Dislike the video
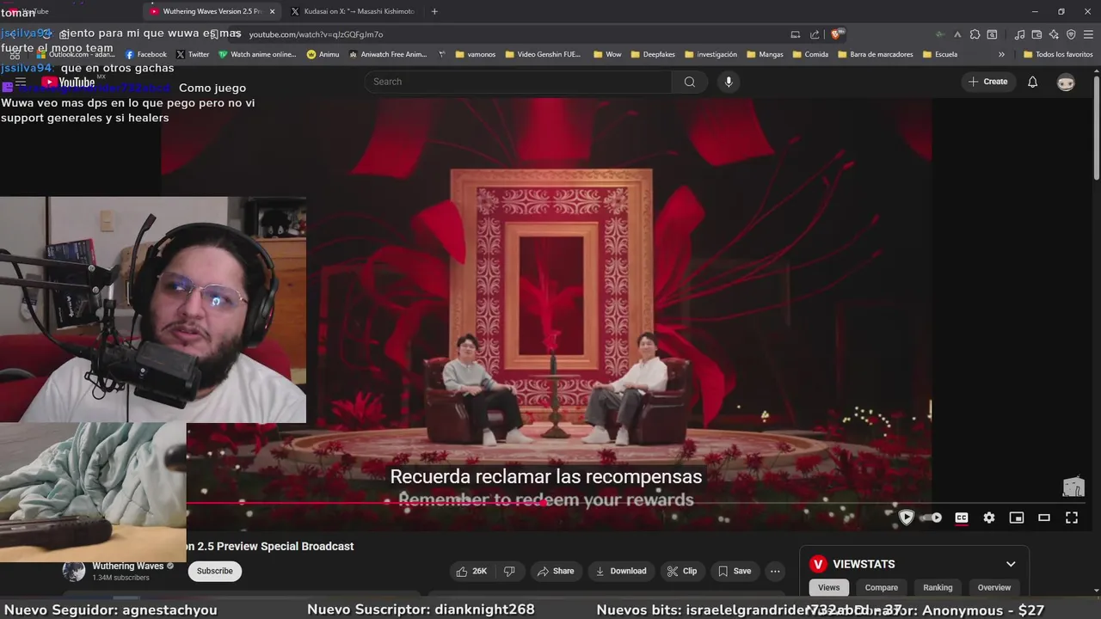This screenshot has width=1101, height=619. 509,571
